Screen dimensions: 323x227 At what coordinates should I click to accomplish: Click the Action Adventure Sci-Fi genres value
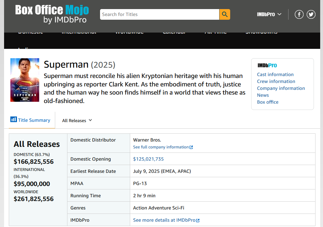tap(159, 208)
